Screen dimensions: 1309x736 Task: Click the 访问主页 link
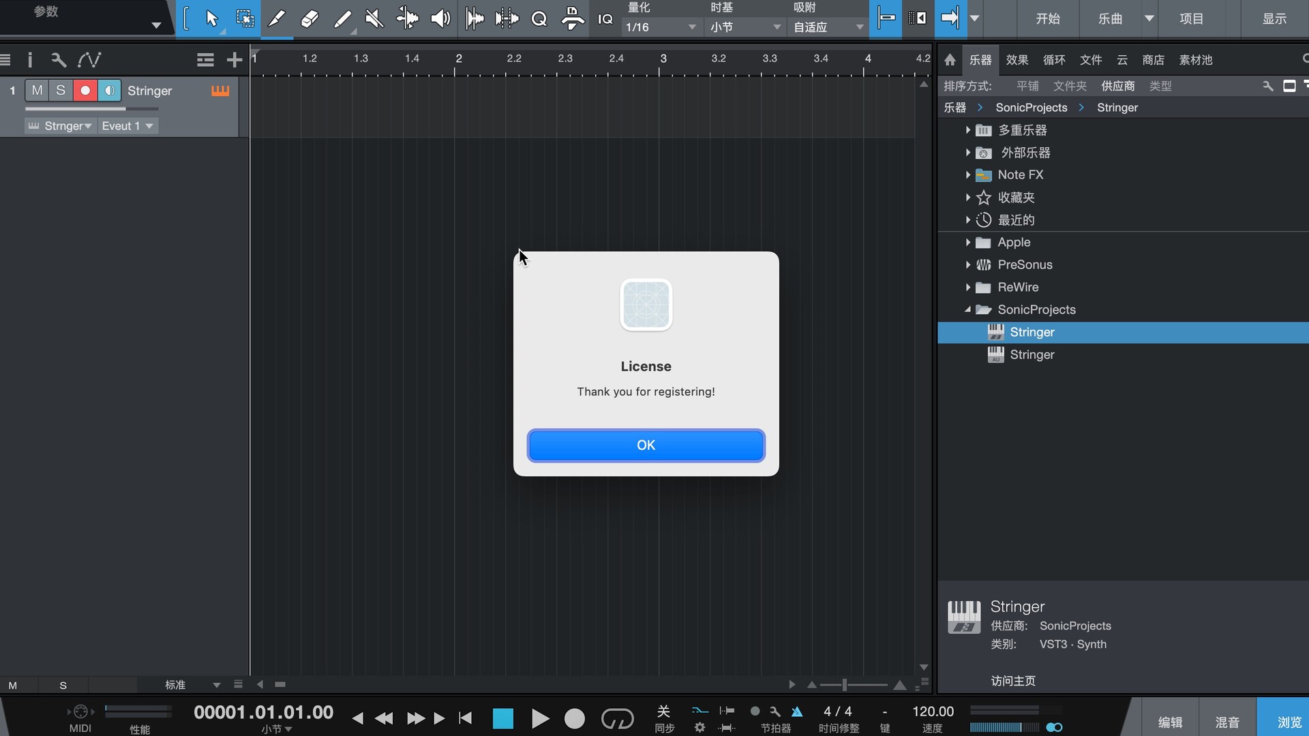pos(1012,681)
